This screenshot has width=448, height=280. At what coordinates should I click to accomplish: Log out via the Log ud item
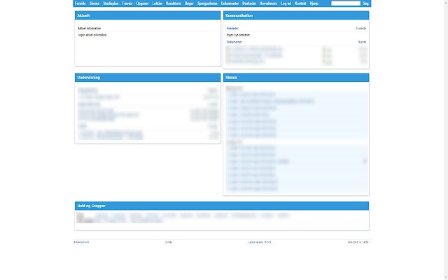[x=286, y=3]
